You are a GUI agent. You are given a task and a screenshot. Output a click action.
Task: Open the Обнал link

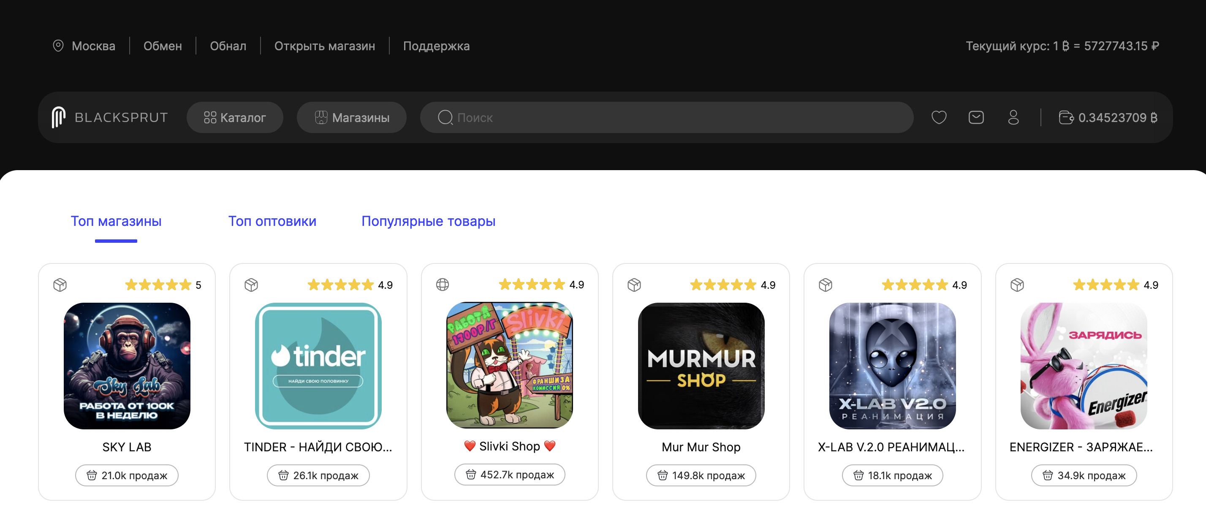(x=228, y=46)
